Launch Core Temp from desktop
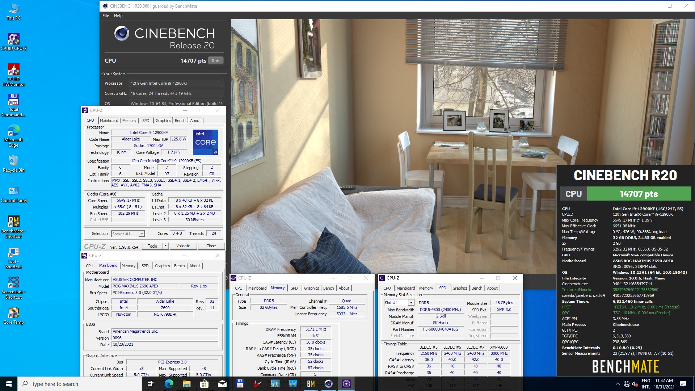The image size is (695, 391). pyautogui.click(x=13, y=316)
